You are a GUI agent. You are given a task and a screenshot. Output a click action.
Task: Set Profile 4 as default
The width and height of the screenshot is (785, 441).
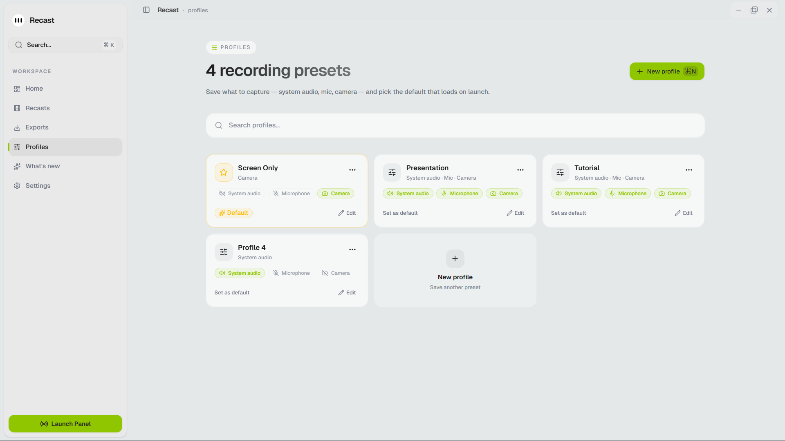(232, 293)
